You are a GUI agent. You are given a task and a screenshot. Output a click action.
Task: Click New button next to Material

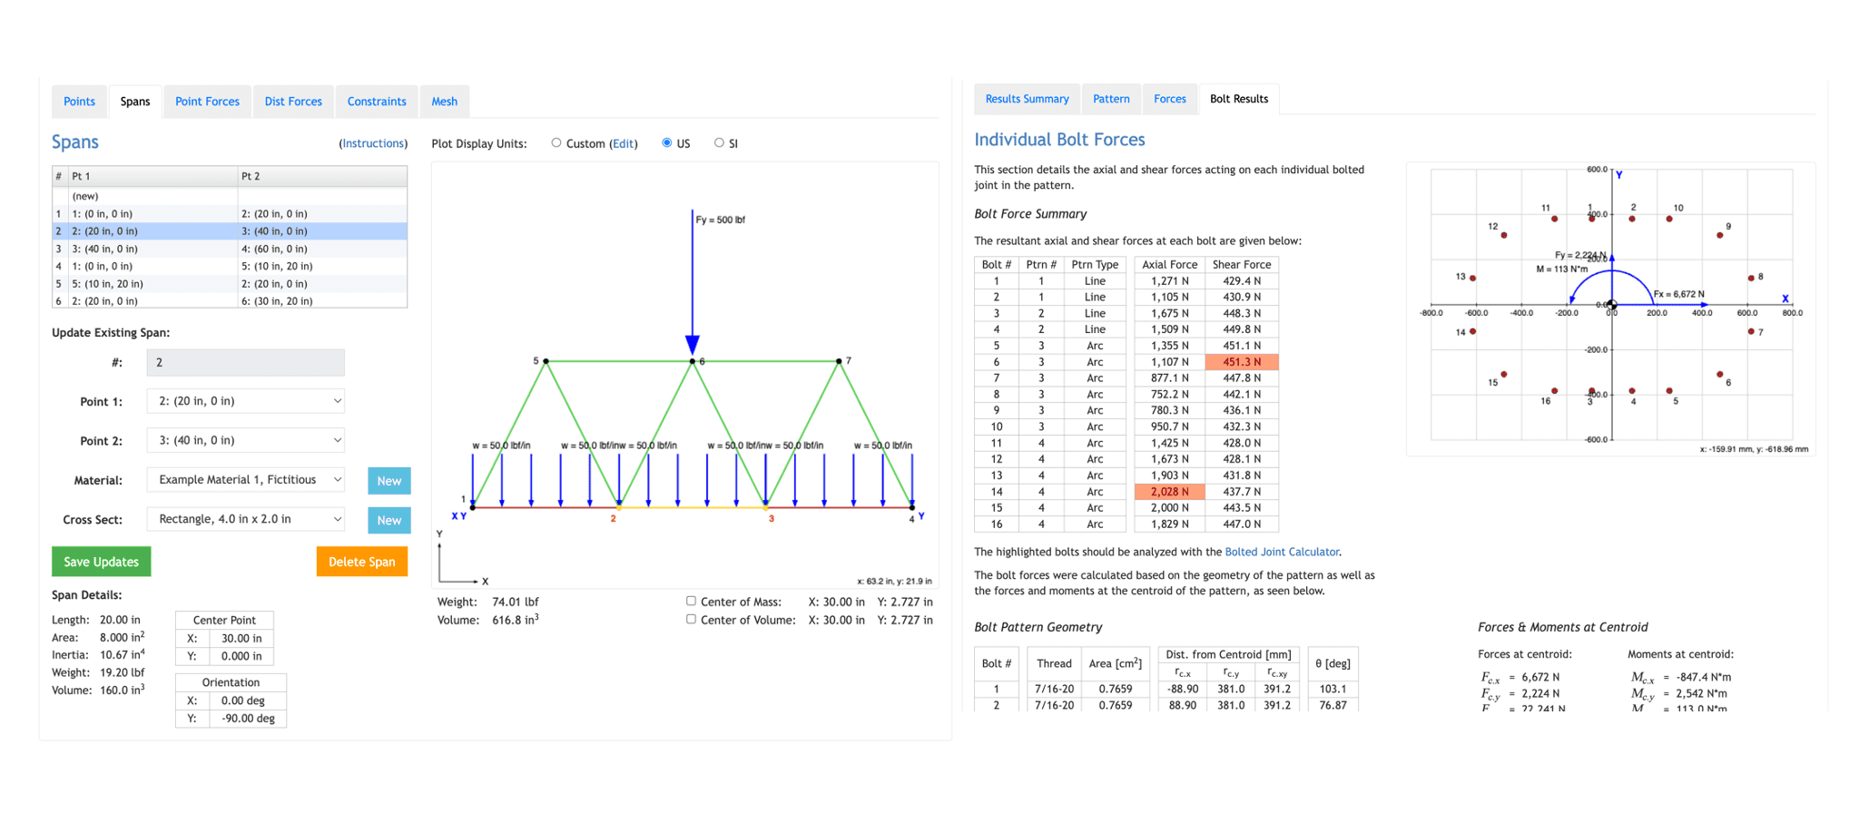(389, 481)
